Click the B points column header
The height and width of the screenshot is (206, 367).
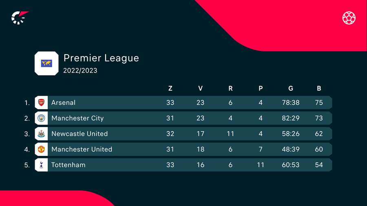pyautogui.click(x=319, y=88)
